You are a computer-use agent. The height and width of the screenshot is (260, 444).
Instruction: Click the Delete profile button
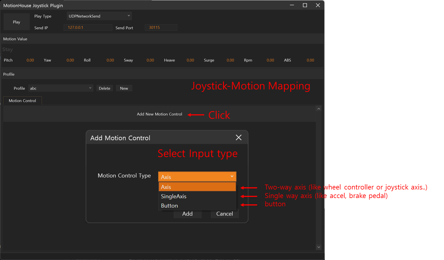coord(104,88)
